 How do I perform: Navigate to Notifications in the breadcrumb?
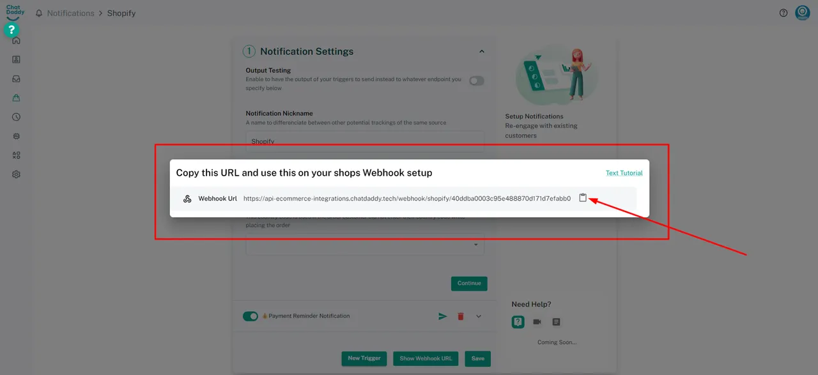70,13
